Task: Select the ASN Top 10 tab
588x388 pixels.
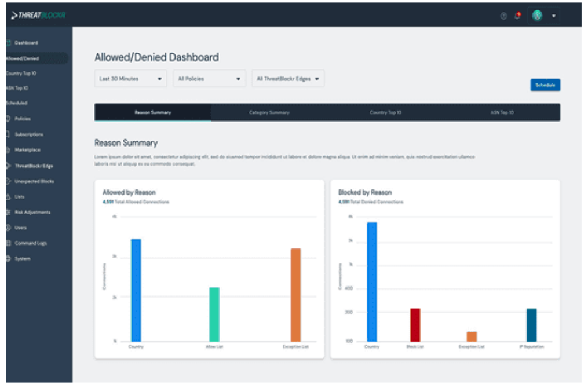Action: click(x=502, y=112)
